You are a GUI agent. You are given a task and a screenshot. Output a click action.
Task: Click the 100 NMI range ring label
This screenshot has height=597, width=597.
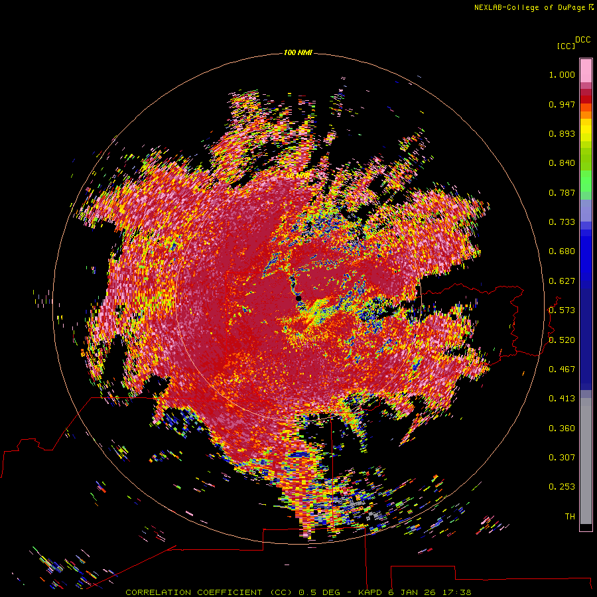(x=298, y=52)
